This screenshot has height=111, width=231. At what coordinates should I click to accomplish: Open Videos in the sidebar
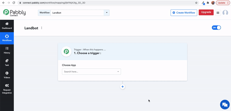(x=7, y=75)
